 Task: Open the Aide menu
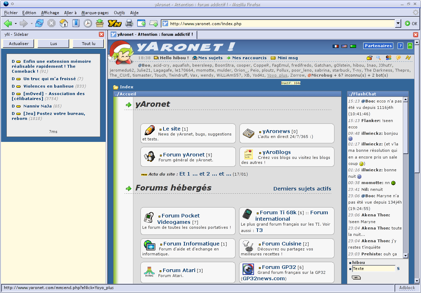(x=134, y=13)
